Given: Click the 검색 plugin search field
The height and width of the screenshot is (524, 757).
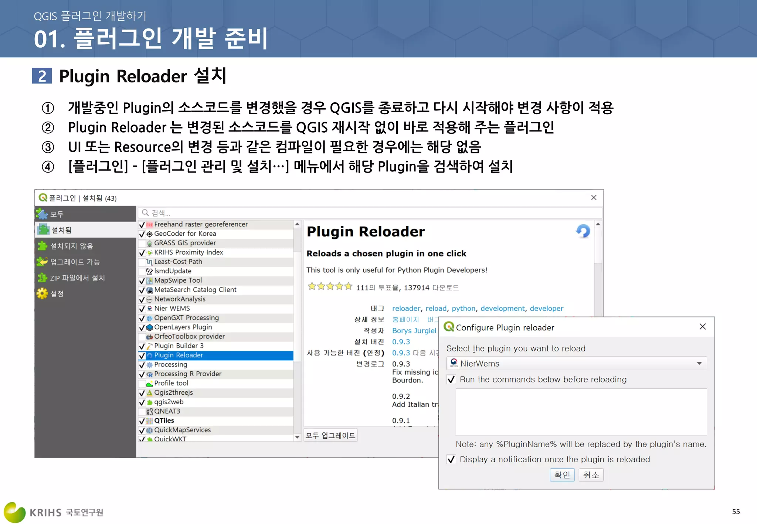Looking at the screenshot, I should click(370, 213).
